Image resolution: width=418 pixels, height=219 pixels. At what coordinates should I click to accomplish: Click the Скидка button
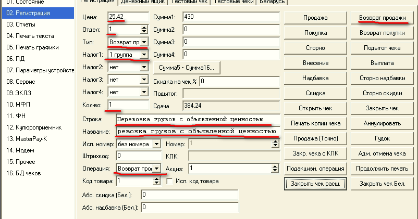315,93
